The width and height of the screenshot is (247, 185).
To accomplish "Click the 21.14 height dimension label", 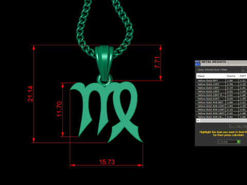I will click(x=30, y=94).
